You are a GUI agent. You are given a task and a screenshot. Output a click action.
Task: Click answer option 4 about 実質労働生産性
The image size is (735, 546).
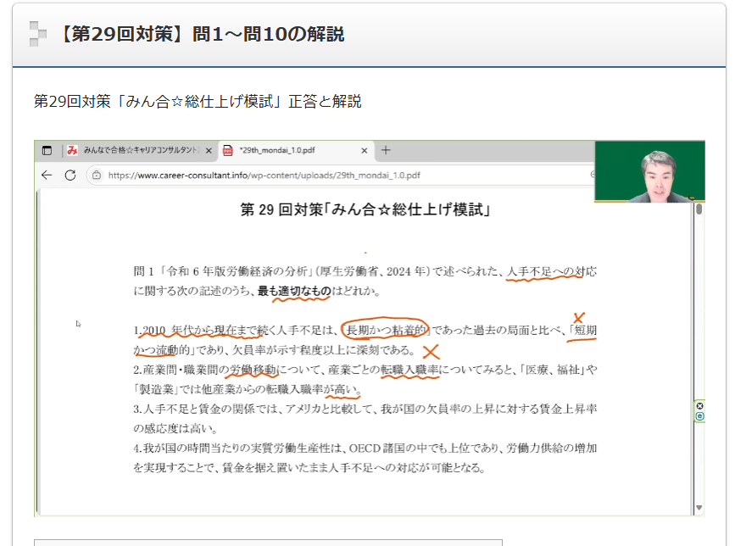tap(365, 458)
